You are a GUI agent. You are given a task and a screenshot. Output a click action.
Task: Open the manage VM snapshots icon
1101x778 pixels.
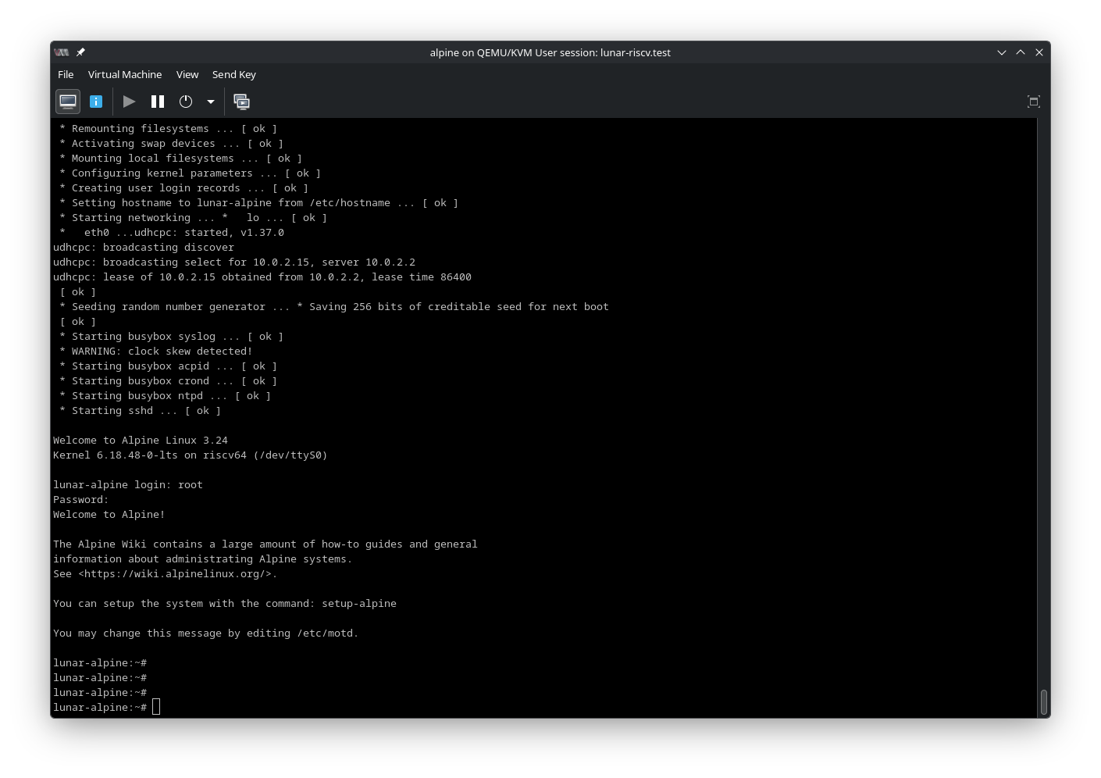tap(242, 102)
